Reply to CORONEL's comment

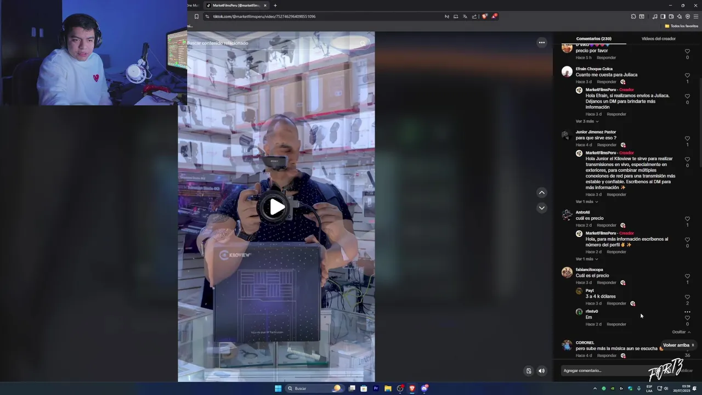click(606, 356)
